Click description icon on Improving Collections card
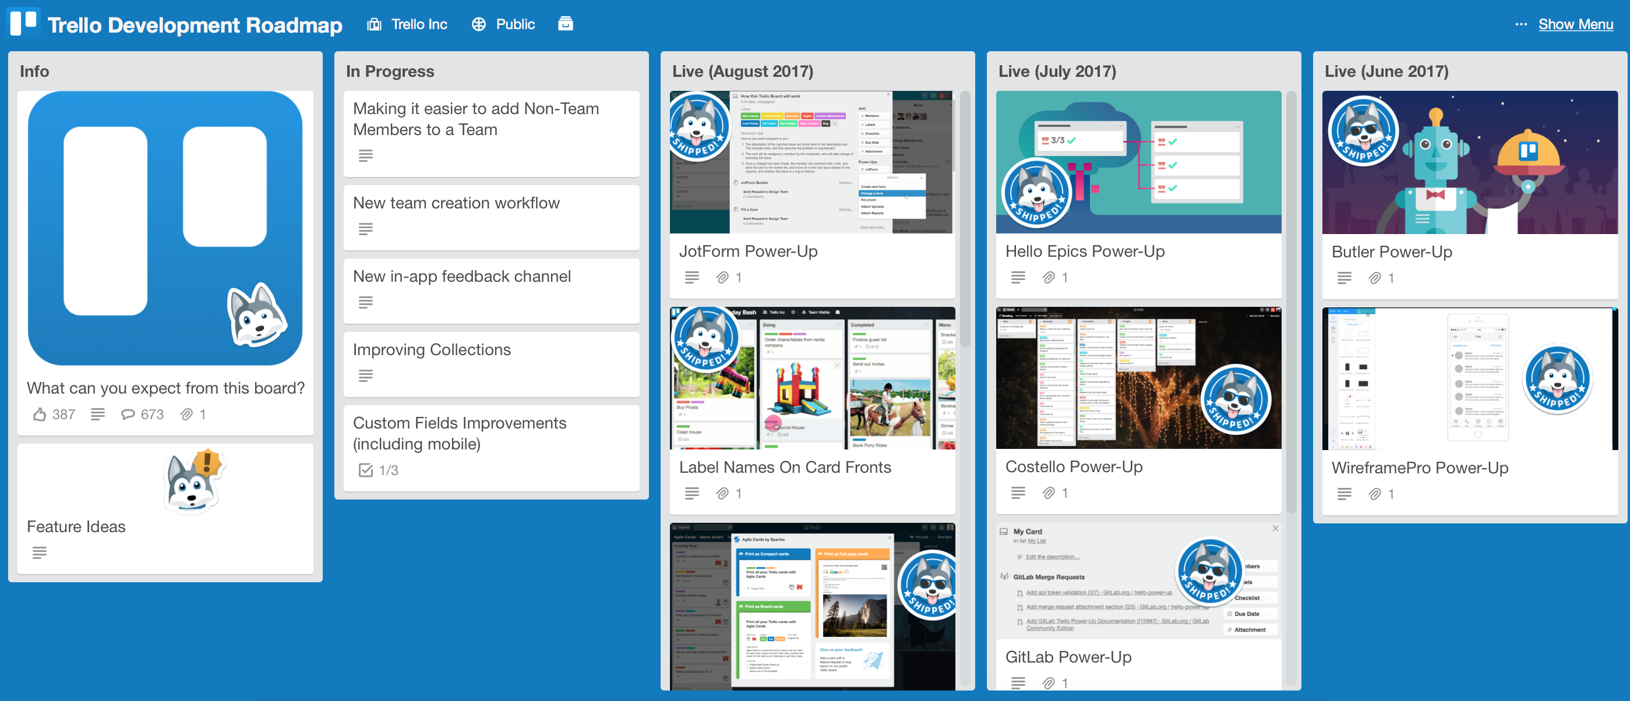The width and height of the screenshot is (1630, 701). tap(366, 376)
